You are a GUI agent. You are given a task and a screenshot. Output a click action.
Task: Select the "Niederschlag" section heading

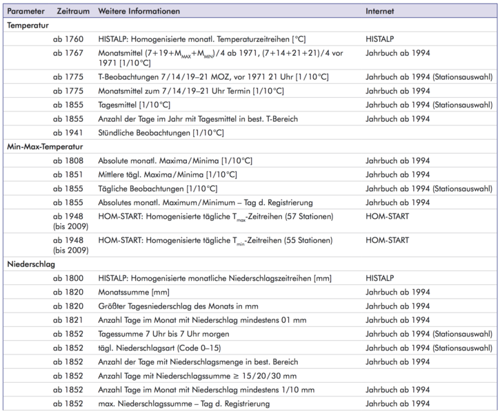(x=31, y=264)
